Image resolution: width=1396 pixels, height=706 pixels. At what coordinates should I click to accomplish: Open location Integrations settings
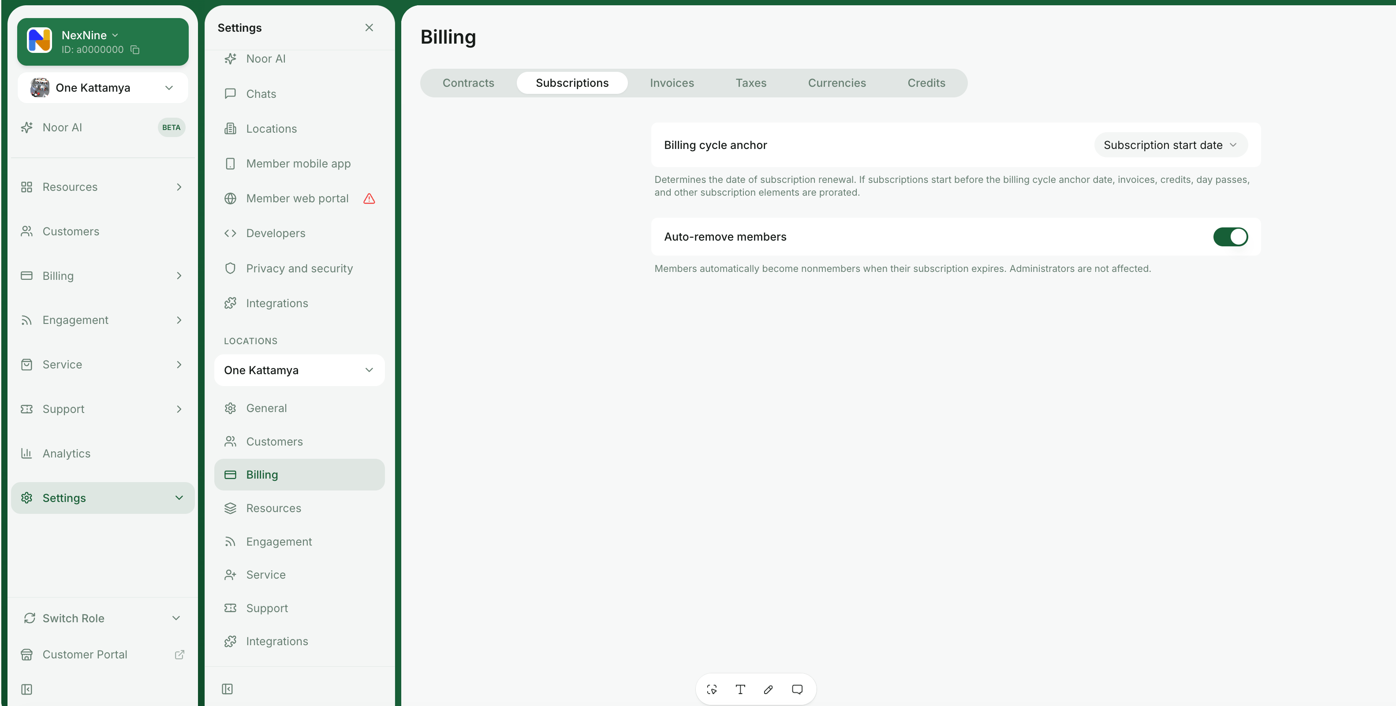[299, 641]
